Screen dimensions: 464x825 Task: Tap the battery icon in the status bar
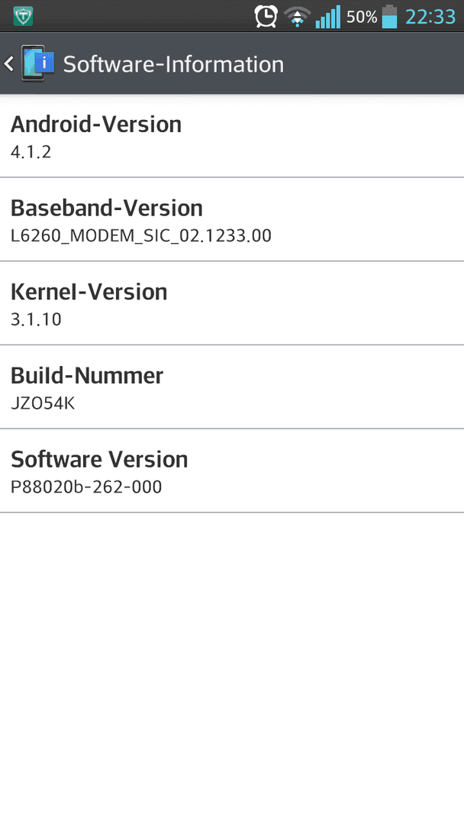[389, 16]
